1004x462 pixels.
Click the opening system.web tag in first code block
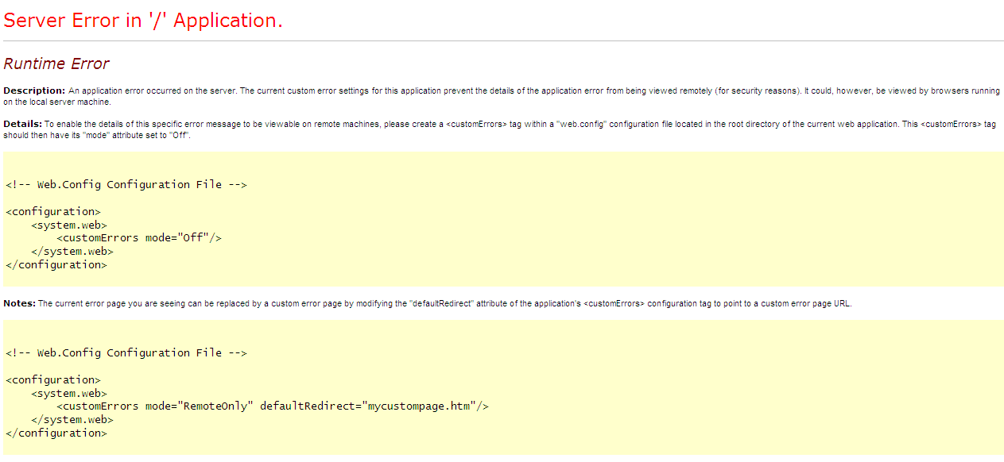pos(69,225)
